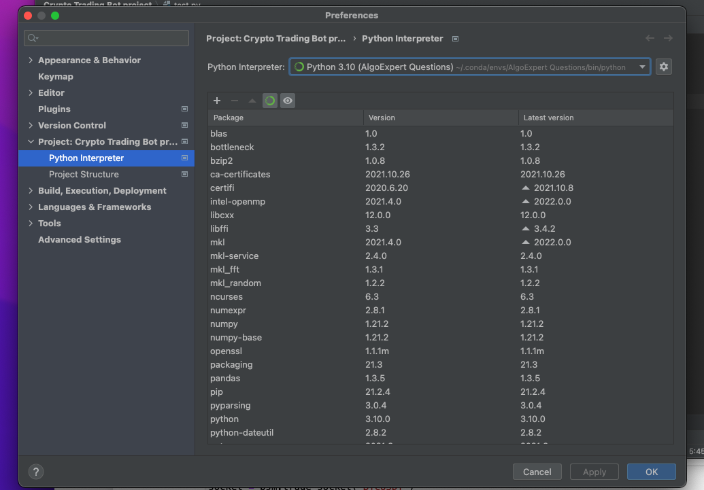Click the upgrade package arrow icon
The image size is (704, 490).
click(x=252, y=101)
